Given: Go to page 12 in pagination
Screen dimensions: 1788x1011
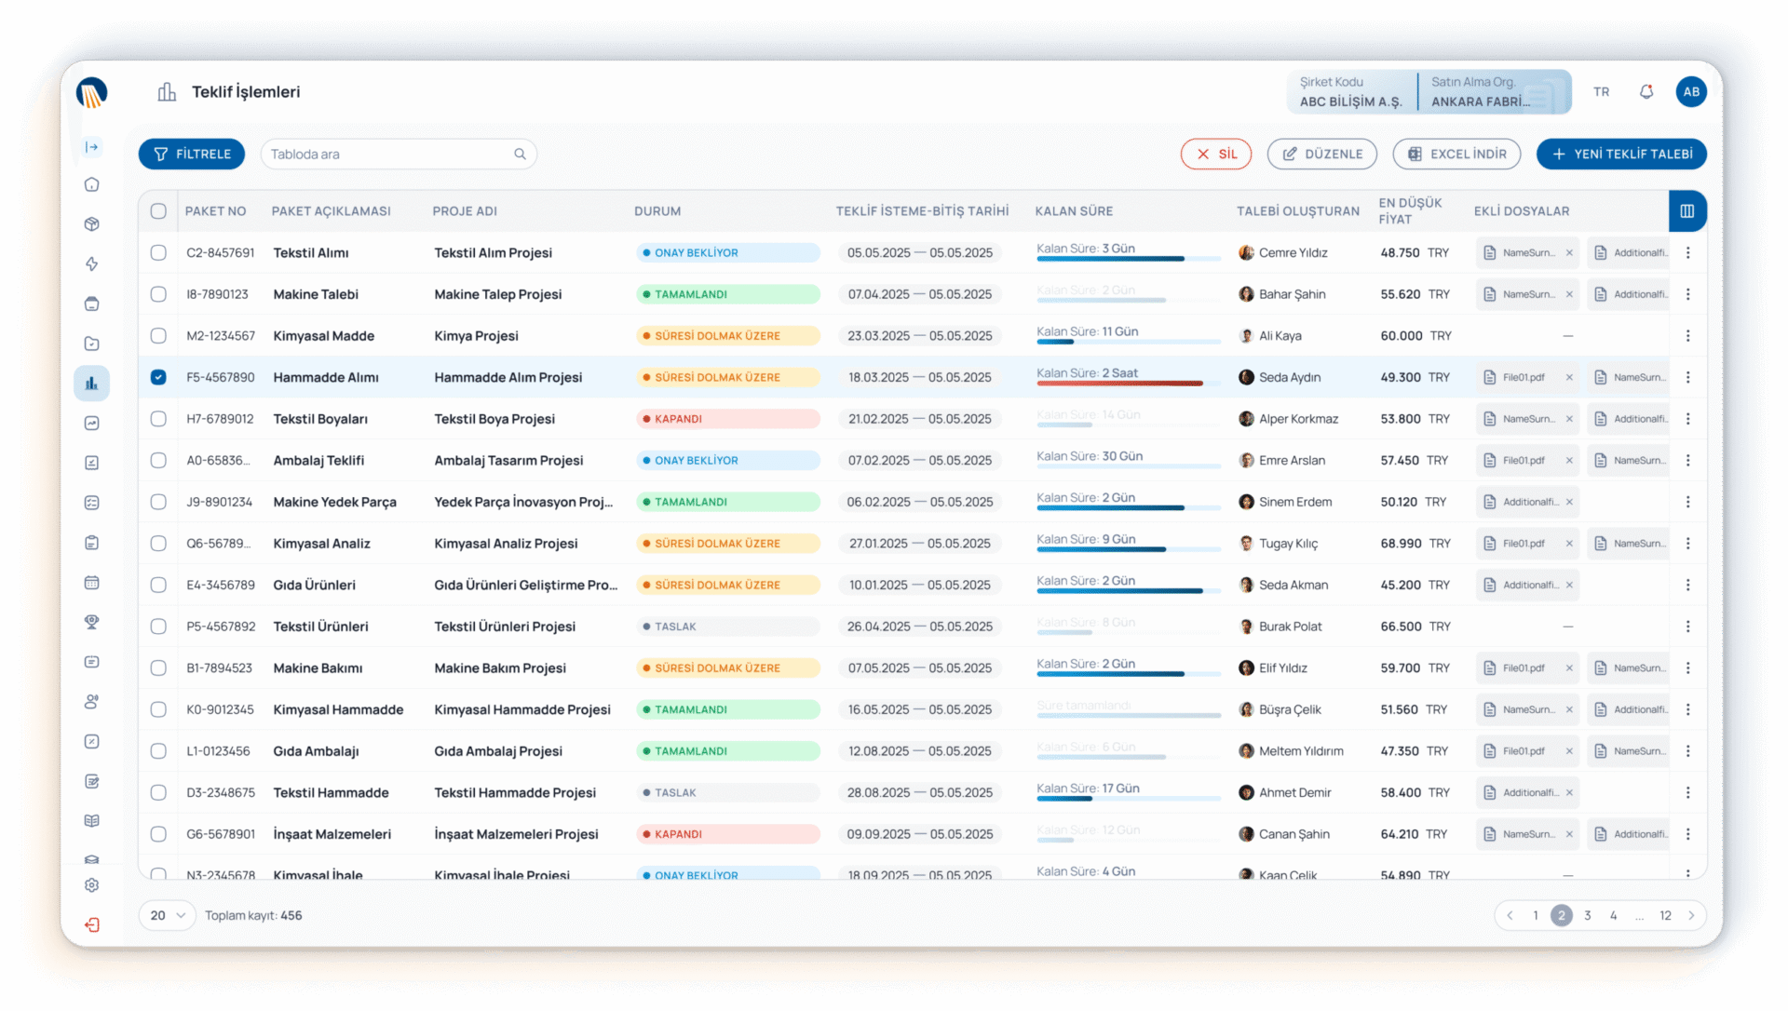Looking at the screenshot, I should click(x=1665, y=915).
